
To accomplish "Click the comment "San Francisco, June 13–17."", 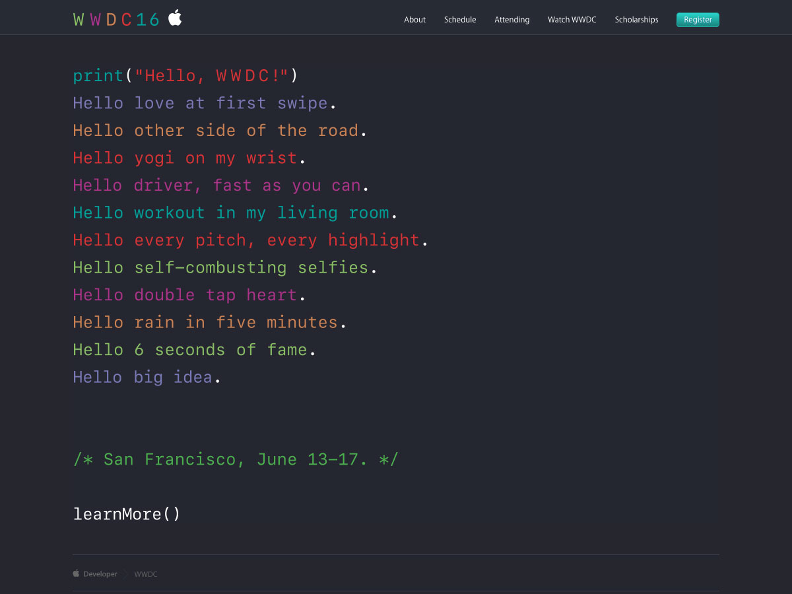I will pyautogui.click(x=236, y=459).
